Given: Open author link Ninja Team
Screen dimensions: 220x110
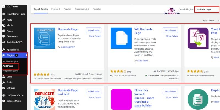Looking at the screenshot, I should pyautogui.click(x=142, y=61).
